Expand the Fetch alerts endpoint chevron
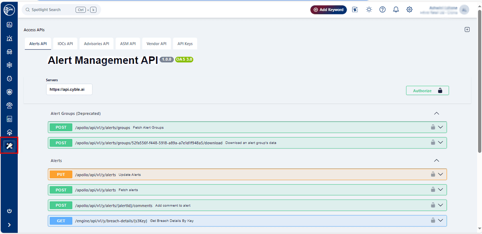Viewport: 482px width, 234px height. click(441, 189)
